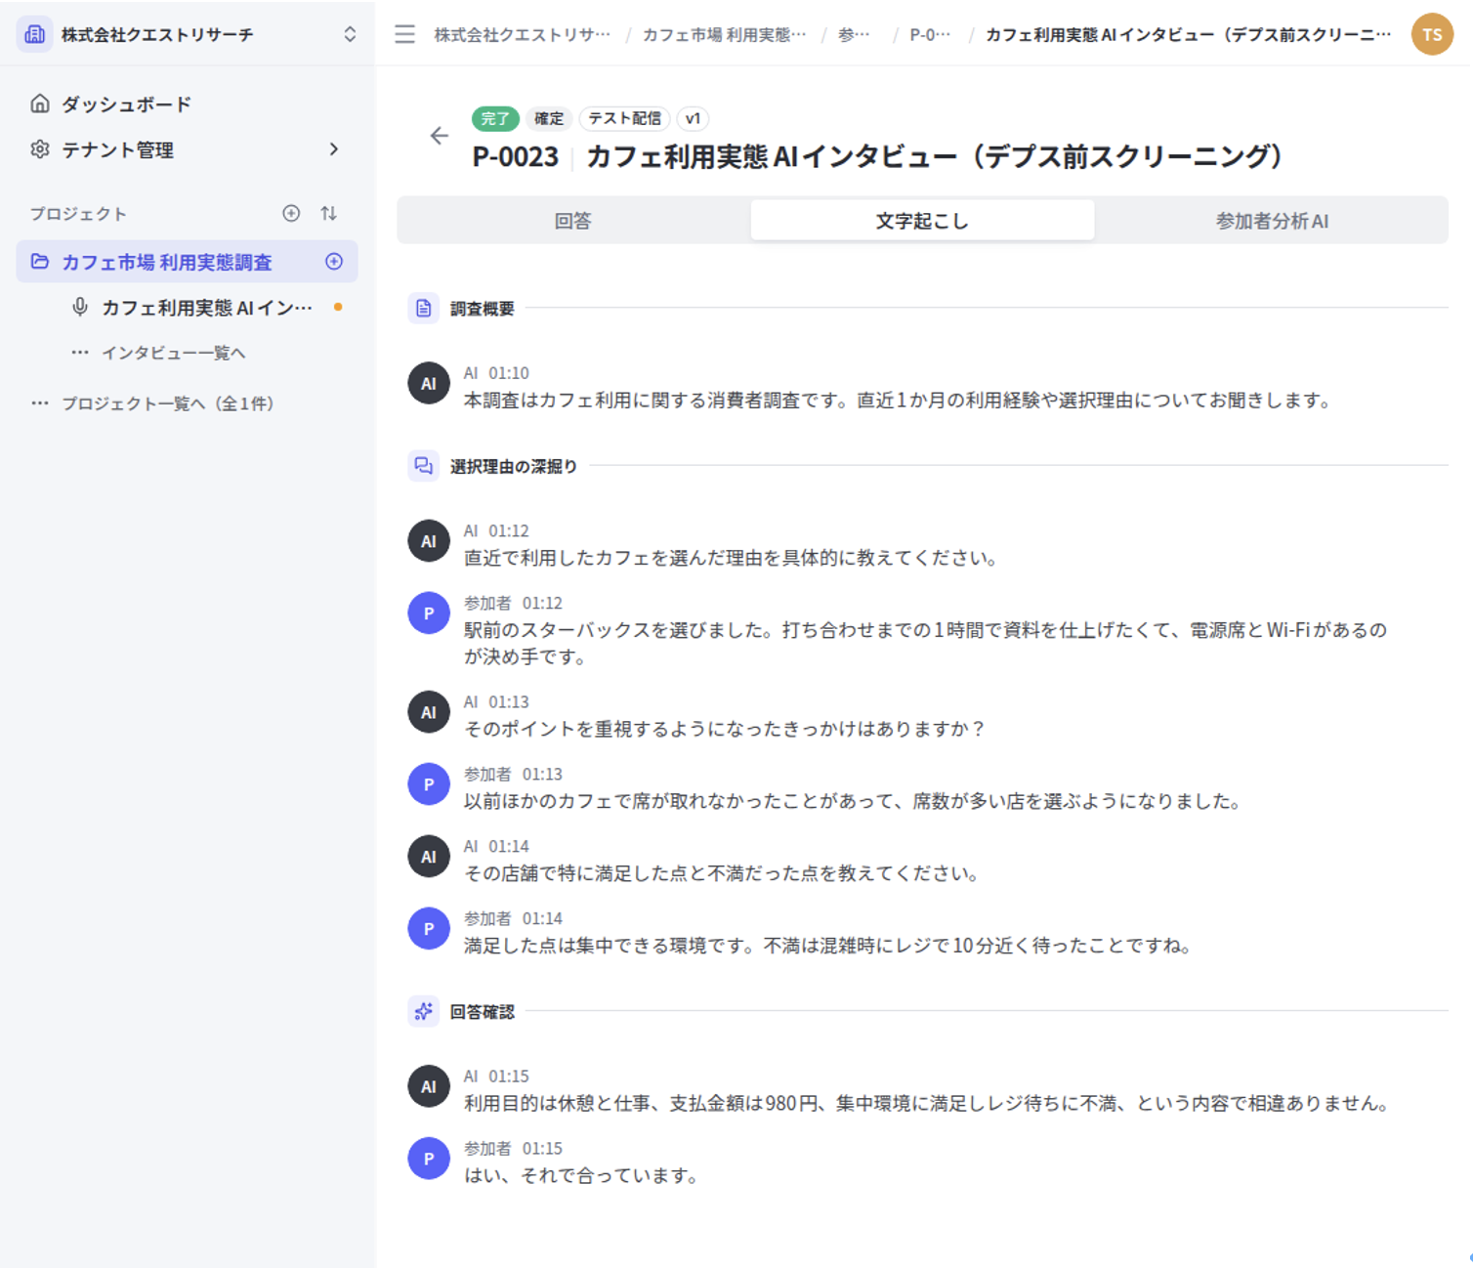Click the answer starting 駅前のスターバックス
The image size is (1473, 1268).
click(x=925, y=644)
